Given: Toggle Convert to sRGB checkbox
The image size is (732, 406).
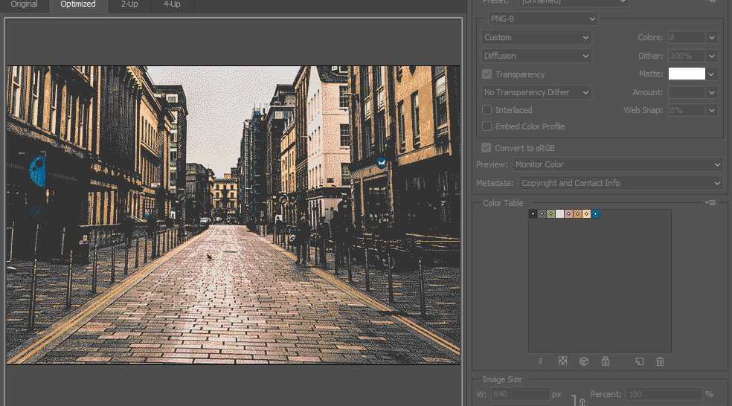Looking at the screenshot, I should click(x=486, y=147).
